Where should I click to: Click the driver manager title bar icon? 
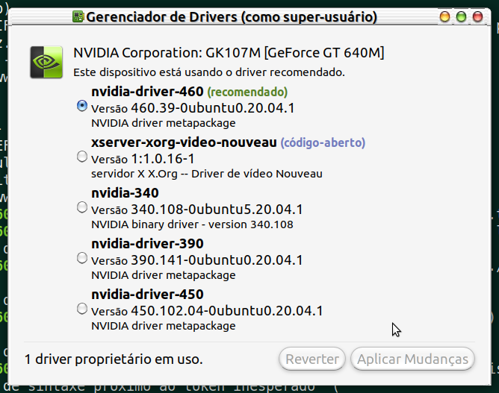point(78,16)
